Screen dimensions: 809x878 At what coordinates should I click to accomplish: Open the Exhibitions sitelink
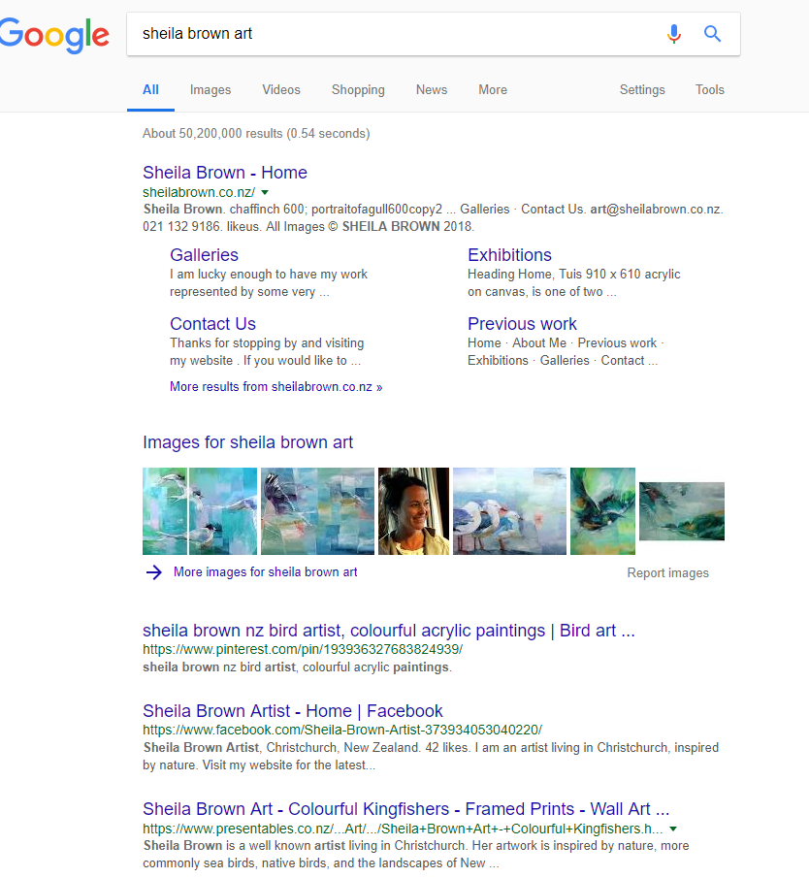(509, 255)
